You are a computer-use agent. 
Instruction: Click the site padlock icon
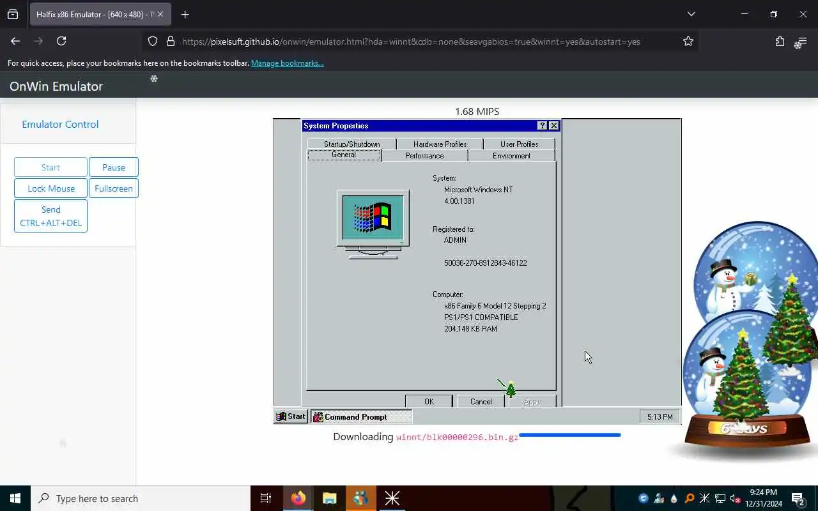click(170, 41)
